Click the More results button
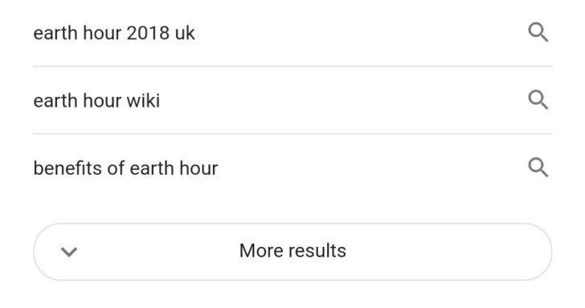 click(292, 252)
